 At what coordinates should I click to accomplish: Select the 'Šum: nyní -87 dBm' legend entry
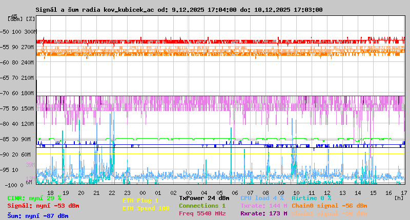[x=38, y=216]
